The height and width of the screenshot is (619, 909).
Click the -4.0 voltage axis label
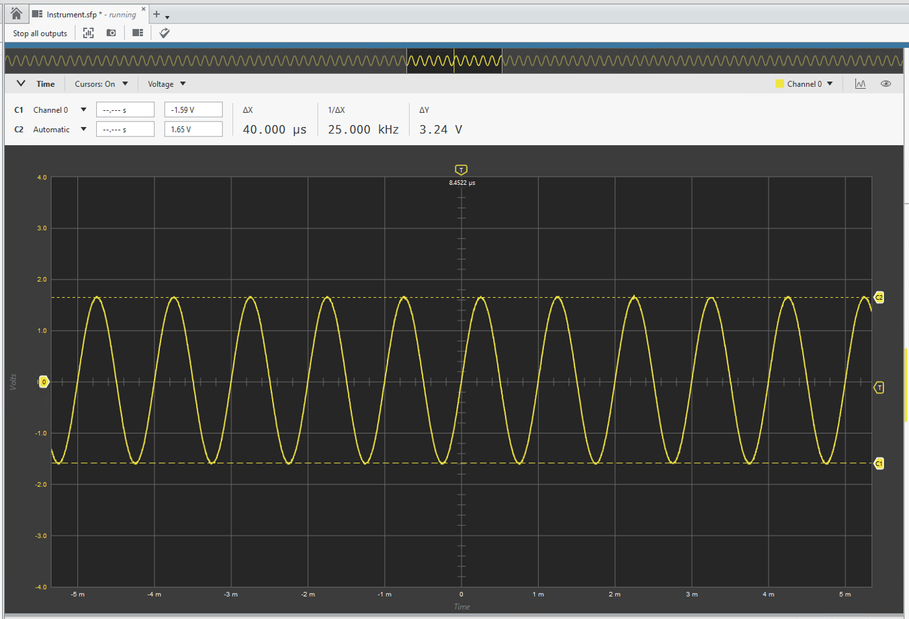click(42, 587)
